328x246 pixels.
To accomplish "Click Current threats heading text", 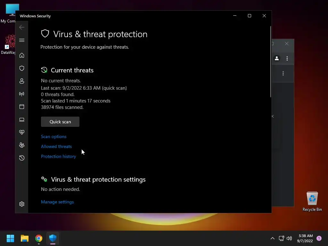I will (72, 70).
